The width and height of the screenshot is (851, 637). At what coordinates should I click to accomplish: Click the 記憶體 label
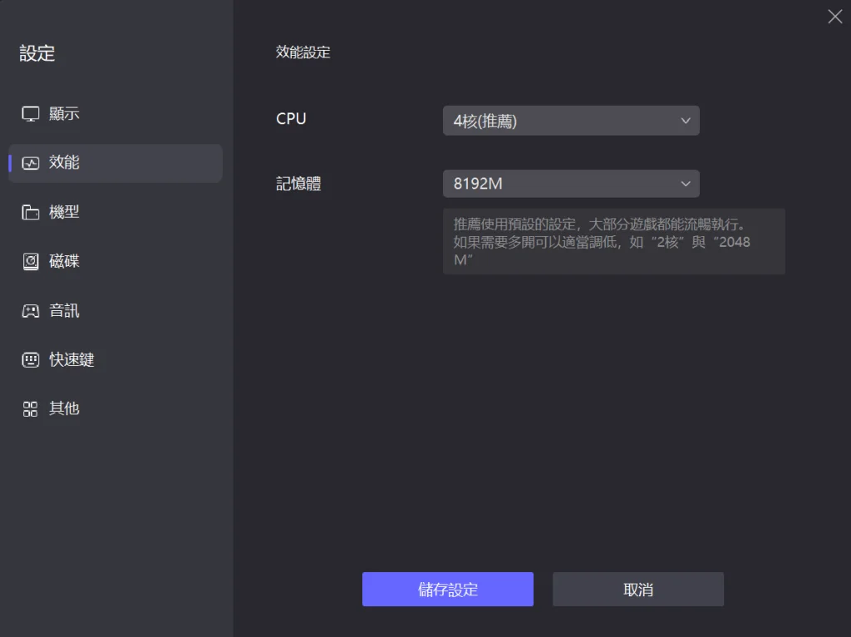[298, 184]
